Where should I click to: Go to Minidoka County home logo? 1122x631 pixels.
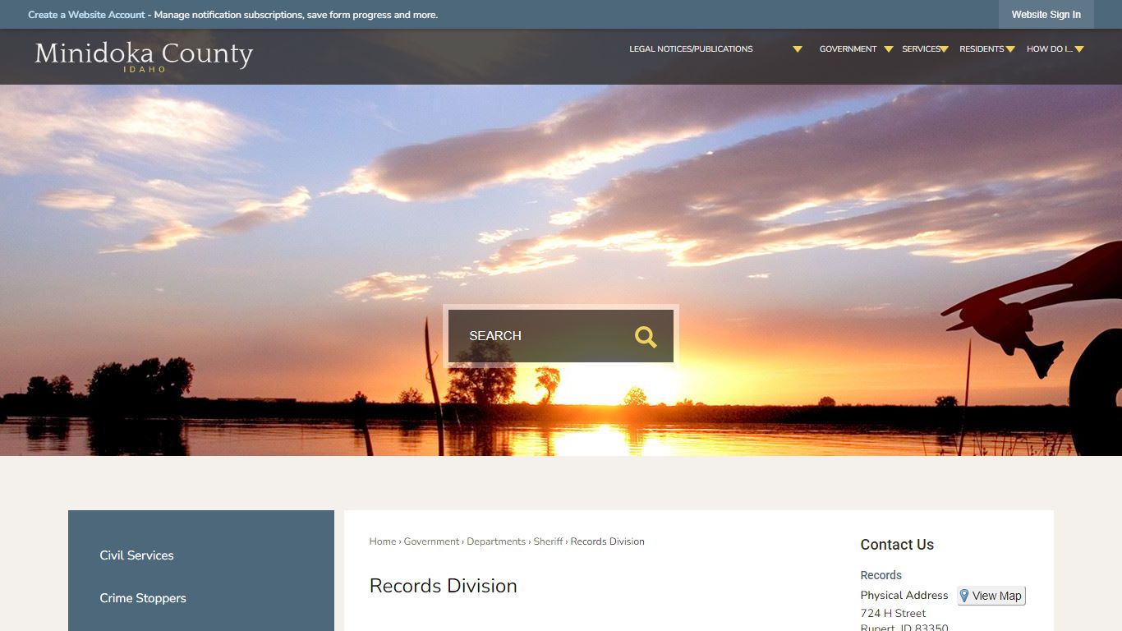point(144,56)
